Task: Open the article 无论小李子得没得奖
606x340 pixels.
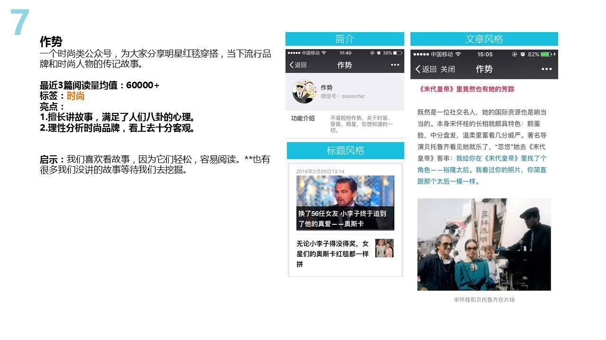Action: coord(332,254)
